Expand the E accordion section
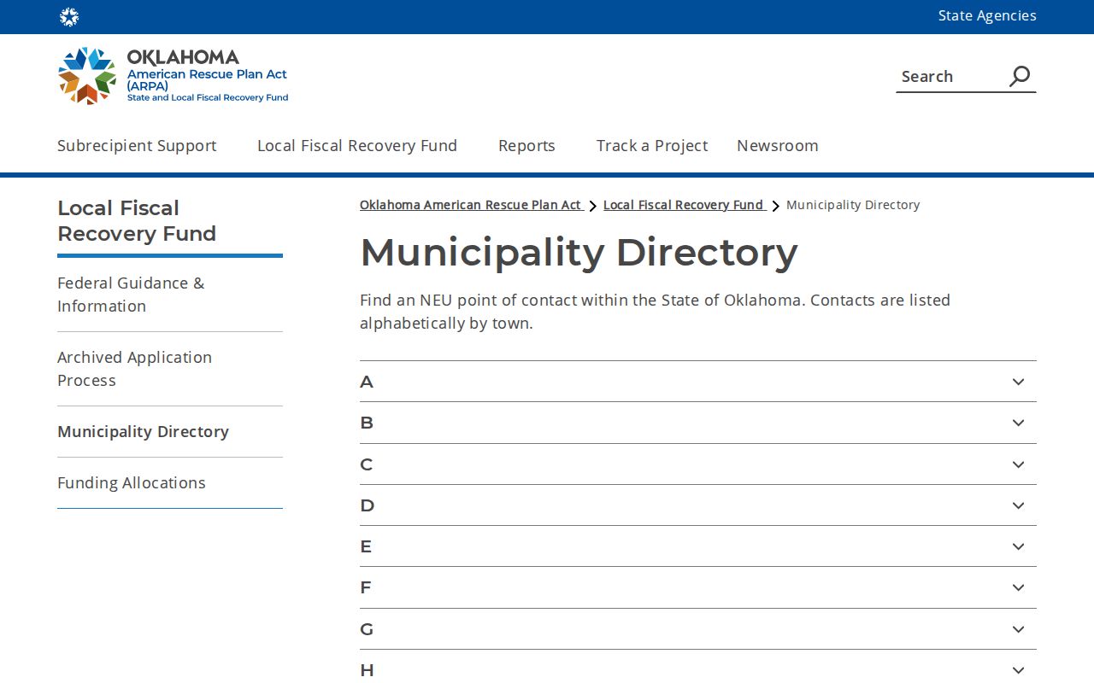The height and width of the screenshot is (683, 1094). pyautogui.click(x=698, y=546)
